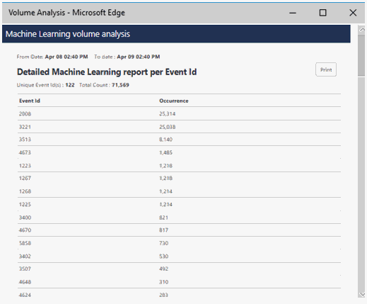367x304 pixels.
Task: Click occurrence value 821
Action: [x=163, y=218]
